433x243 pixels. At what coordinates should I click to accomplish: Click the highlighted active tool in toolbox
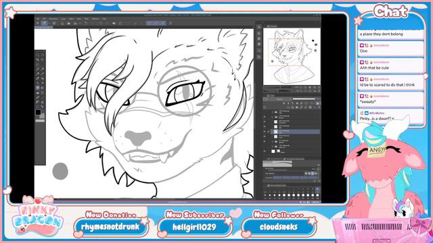tap(38, 88)
